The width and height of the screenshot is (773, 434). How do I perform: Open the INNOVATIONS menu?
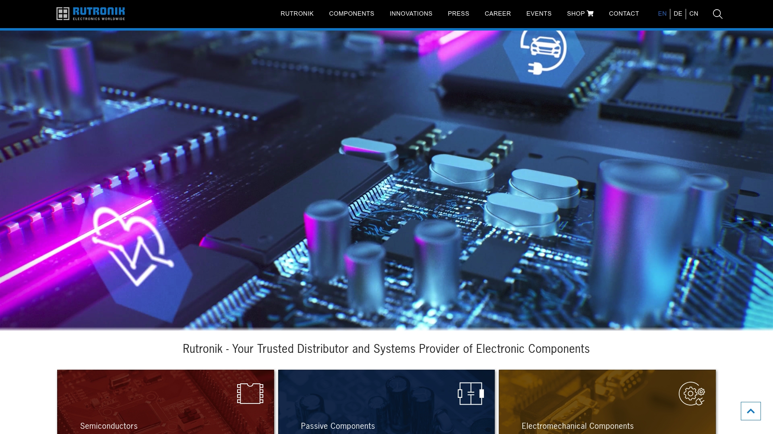pyautogui.click(x=411, y=14)
